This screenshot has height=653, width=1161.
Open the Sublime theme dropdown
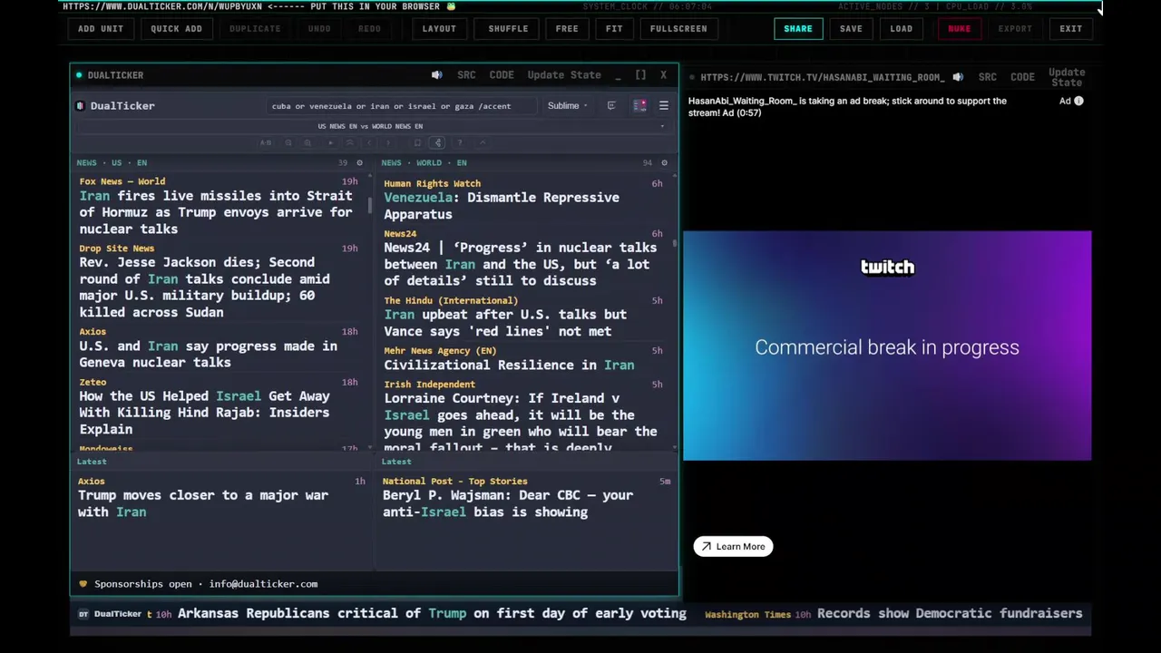coord(567,106)
